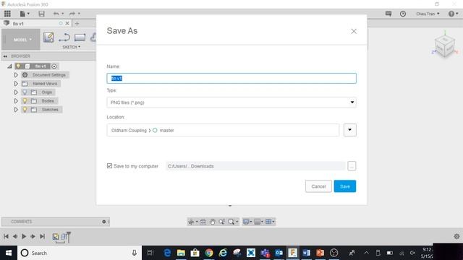Screen dimensions: 463x260
Task: Toggle Sketches folder visibility bulb
Action: click(x=25, y=109)
